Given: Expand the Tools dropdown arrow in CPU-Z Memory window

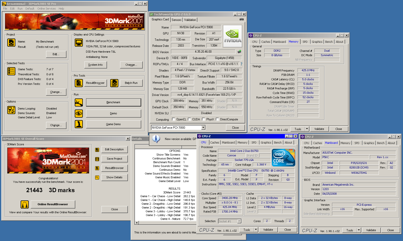Looking at the screenshot, I should click(x=307, y=129).
